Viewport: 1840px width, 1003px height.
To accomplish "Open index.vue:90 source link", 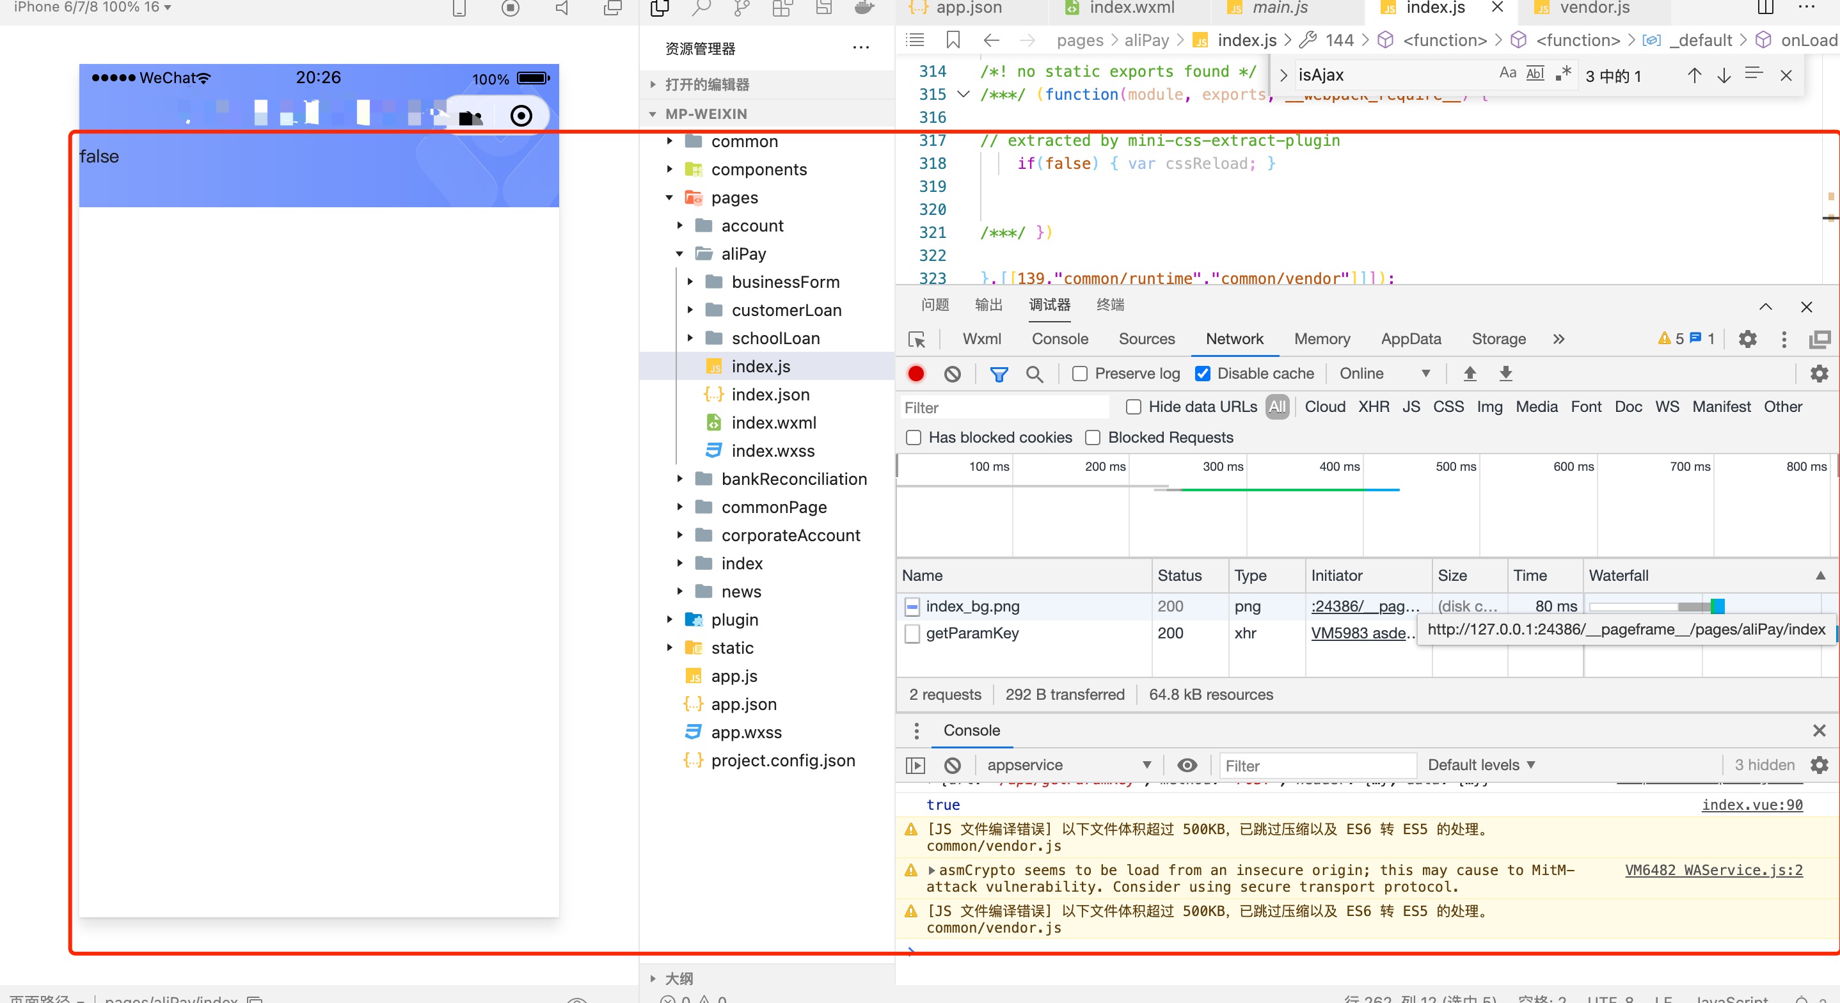I will (x=1752, y=805).
